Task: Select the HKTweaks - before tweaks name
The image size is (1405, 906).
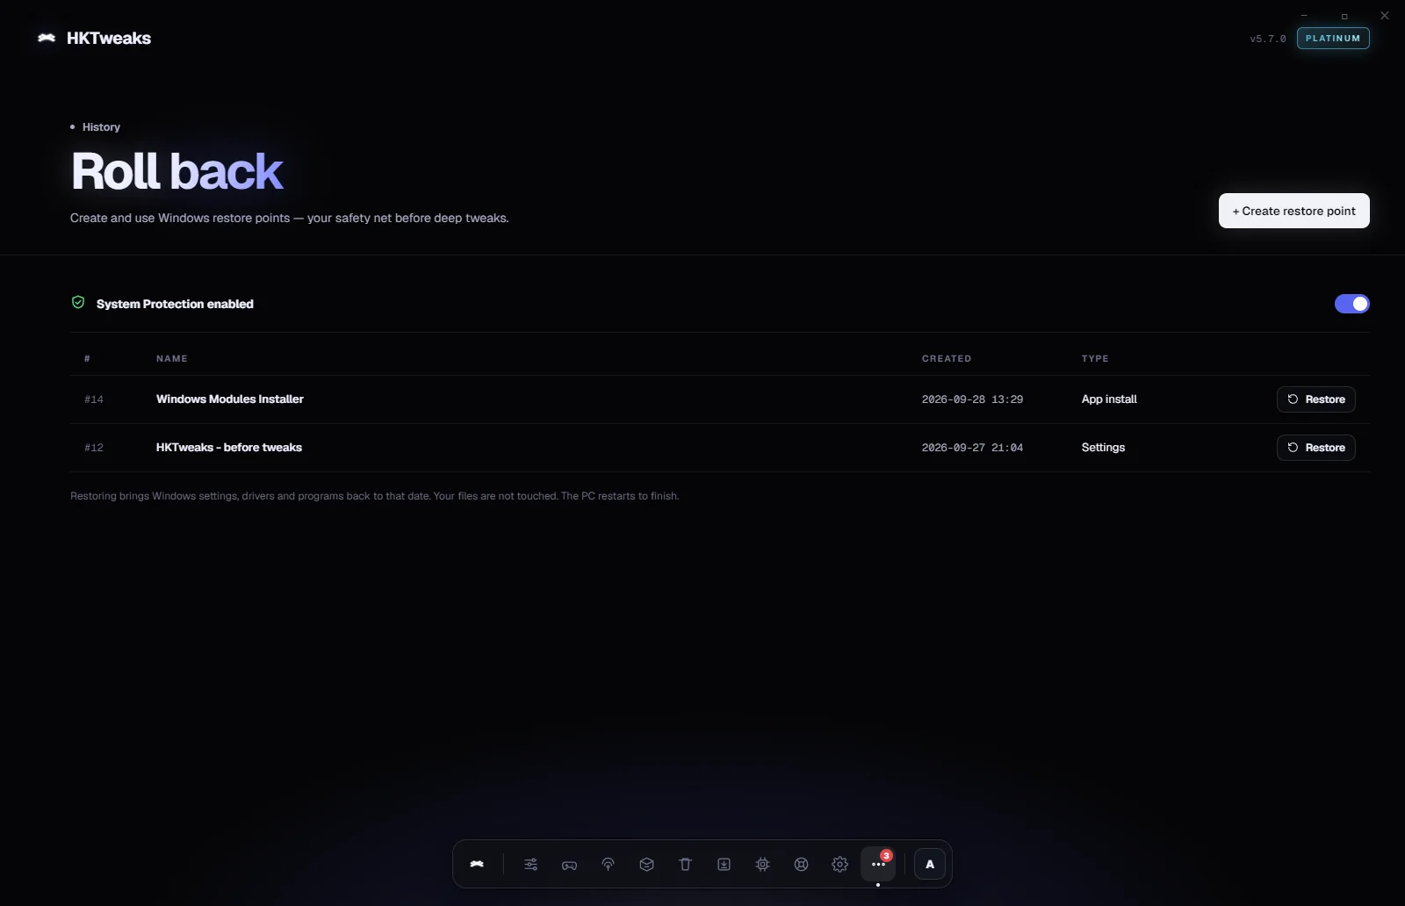Action: tap(229, 448)
